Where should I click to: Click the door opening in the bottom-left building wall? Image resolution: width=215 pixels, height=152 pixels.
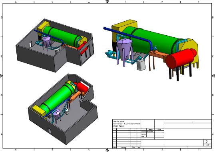point(49,131)
